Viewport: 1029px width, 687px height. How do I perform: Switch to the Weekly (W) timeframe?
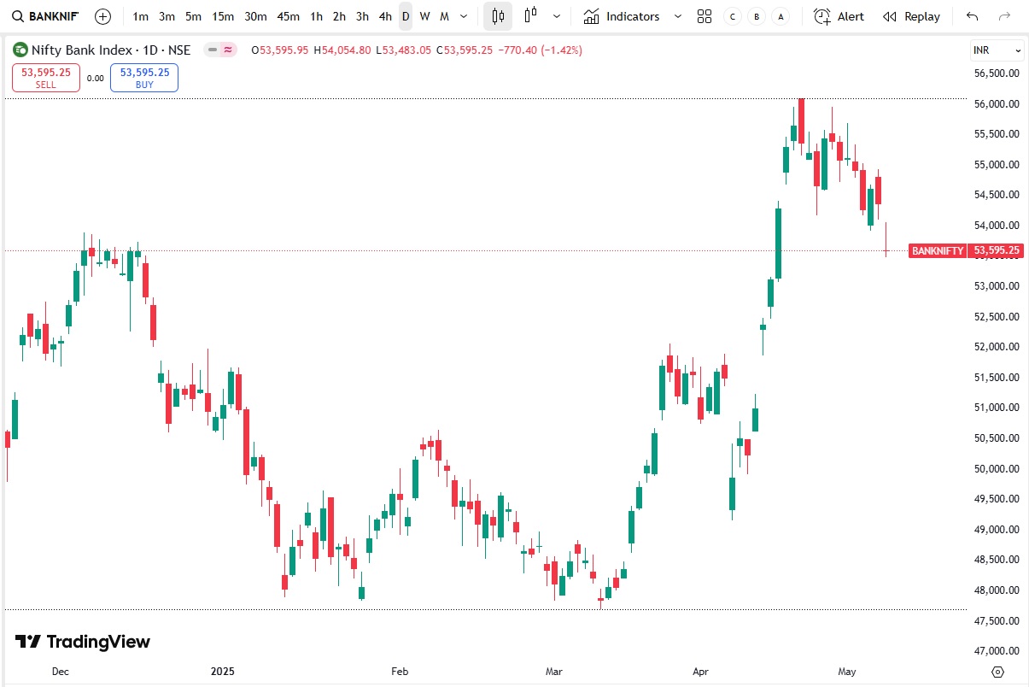coord(424,16)
